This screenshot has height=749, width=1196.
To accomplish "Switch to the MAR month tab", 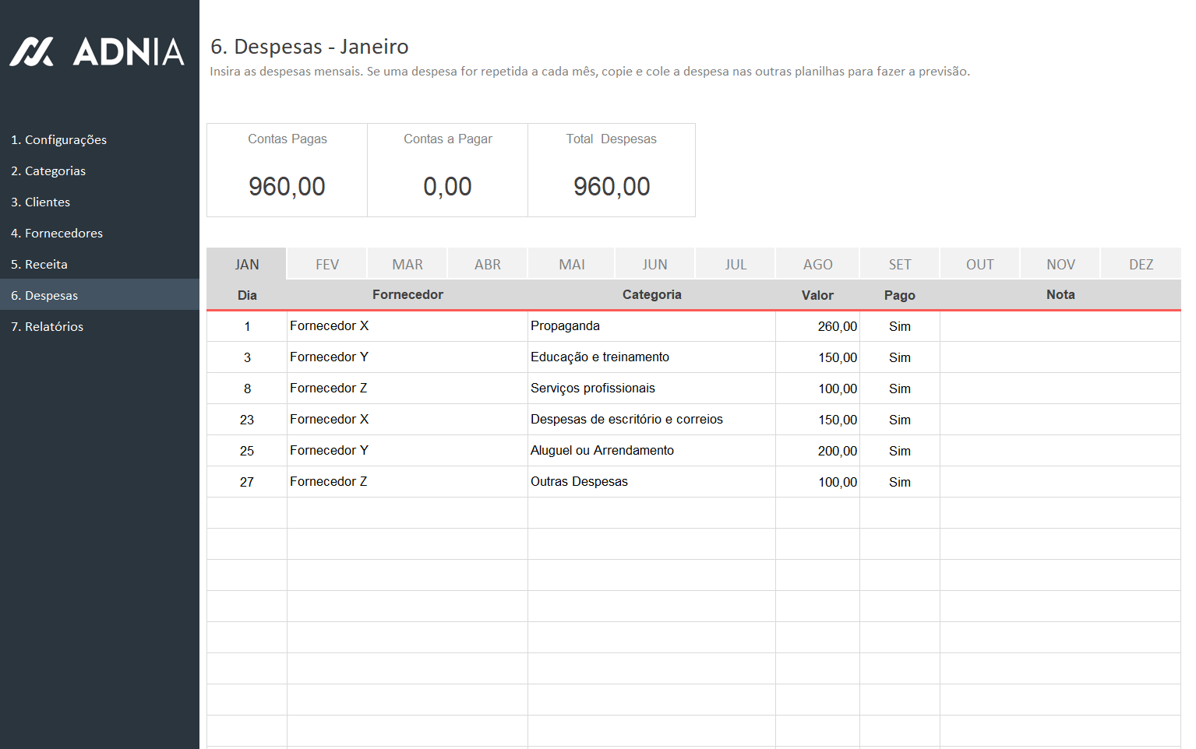I will point(407,264).
